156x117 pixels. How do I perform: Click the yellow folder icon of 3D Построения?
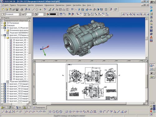[x=5, y=23]
